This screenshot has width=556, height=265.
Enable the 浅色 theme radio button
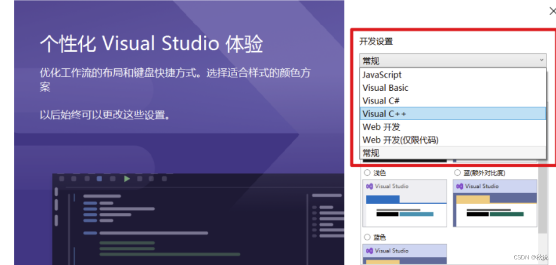(367, 173)
